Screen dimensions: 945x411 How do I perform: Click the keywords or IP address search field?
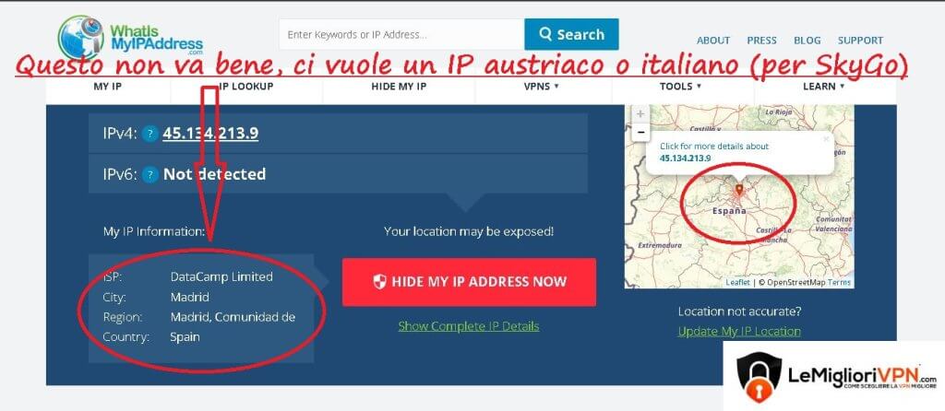(401, 34)
